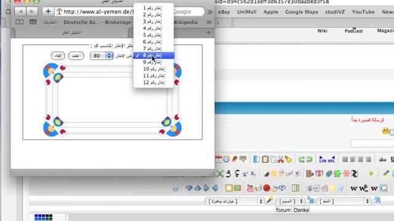394x221 pixels.
Task: Go forward in popup browser window
Action: [32, 12]
